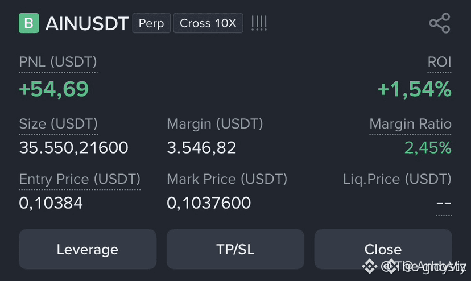Tap the risk level bars indicator
471x281 pixels.
point(259,23)
